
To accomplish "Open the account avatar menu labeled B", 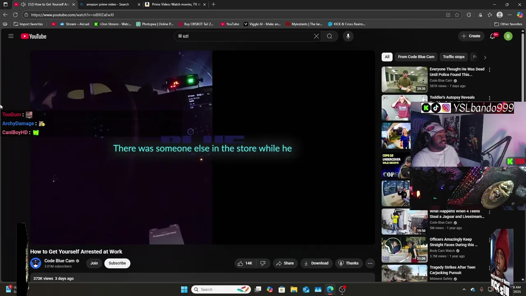I will [x=508, y=36].
